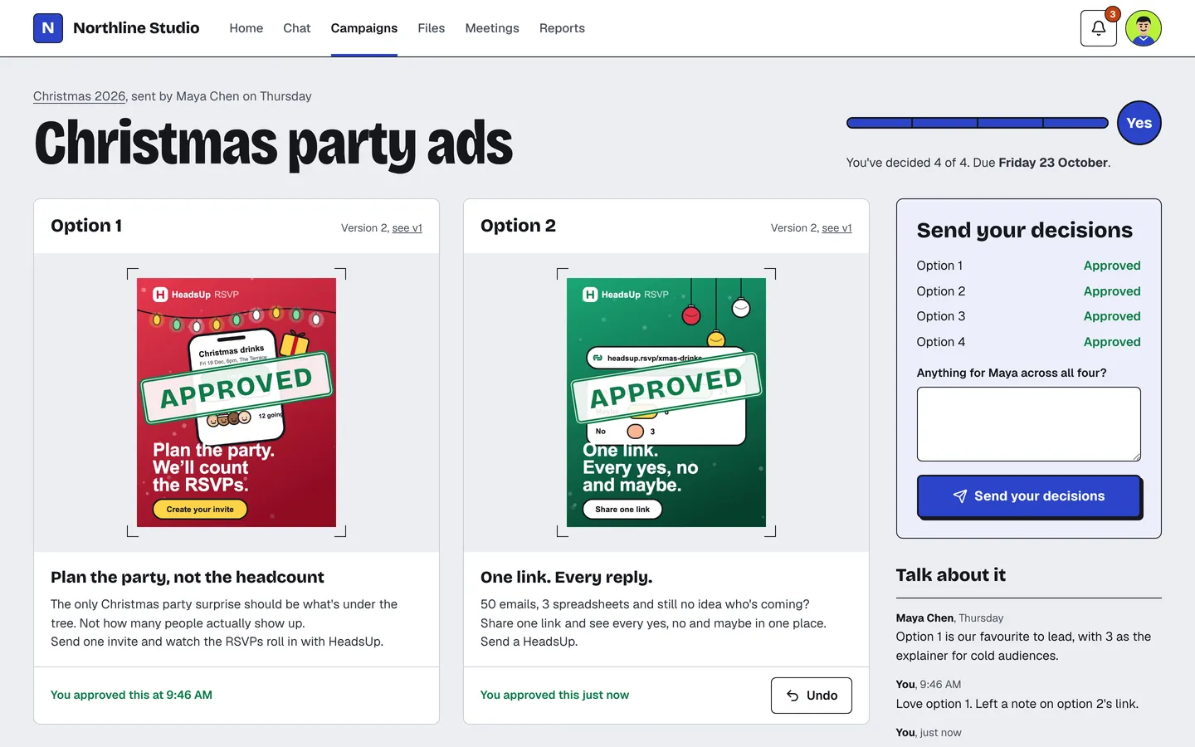Follow the Christmas 2026 breadcrumb link
The image size is (1195, 747).
pyautogui.click(x=79, y=96)
